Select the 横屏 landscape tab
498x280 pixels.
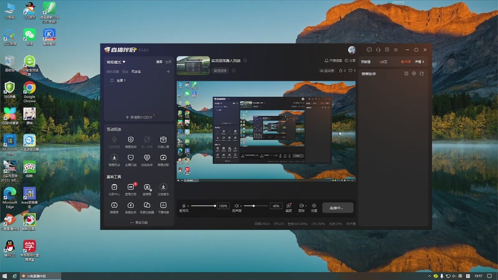[159, 62]
